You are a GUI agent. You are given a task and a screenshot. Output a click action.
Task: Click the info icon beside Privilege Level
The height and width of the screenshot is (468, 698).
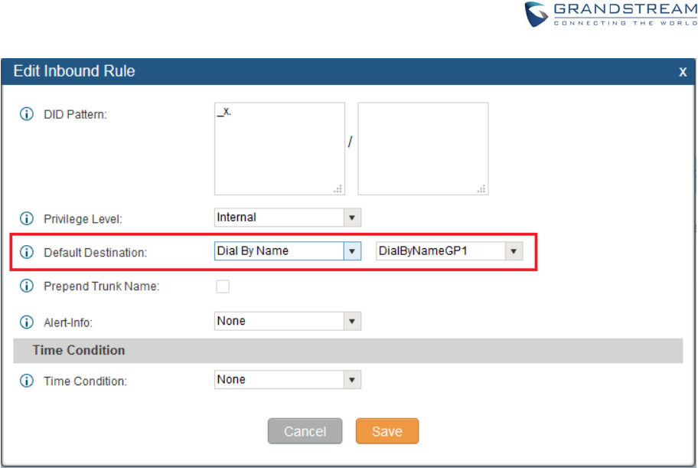[x=27, y=219]
